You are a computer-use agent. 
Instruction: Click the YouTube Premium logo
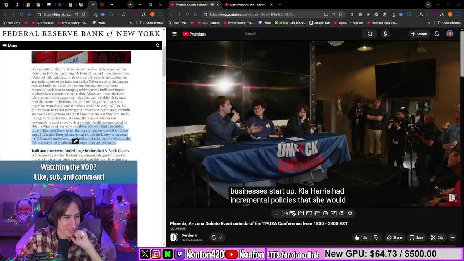pyautogui.click(x=194, y=34)
